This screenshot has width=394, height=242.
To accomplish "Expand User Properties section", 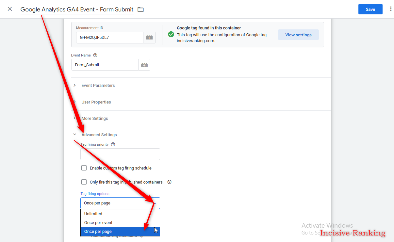I will [201, 102].
